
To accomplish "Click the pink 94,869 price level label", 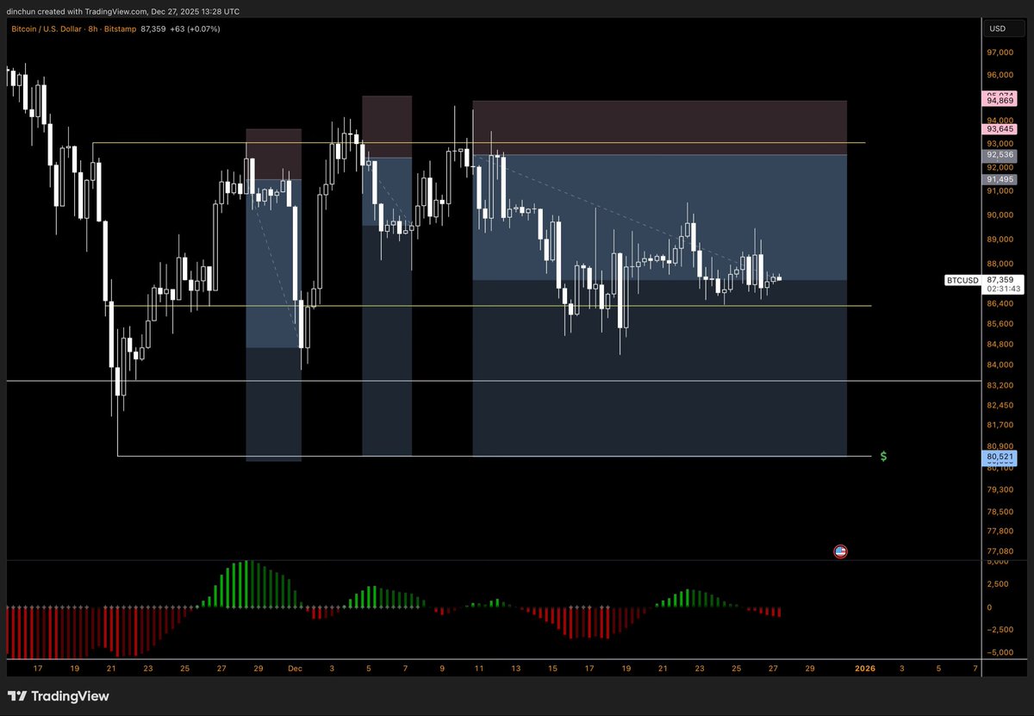I will (1000, 101).
